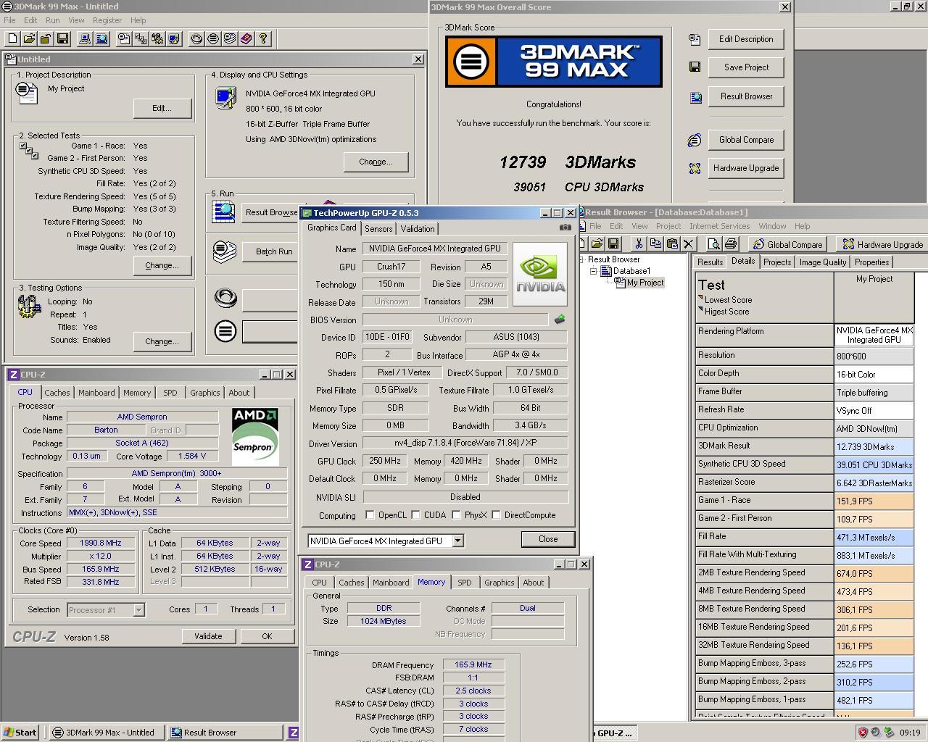Viewport: 928px width, 742px height.
Task: Click the New project icon in 3DMark toolbar
Action: [x=13, y=38]
